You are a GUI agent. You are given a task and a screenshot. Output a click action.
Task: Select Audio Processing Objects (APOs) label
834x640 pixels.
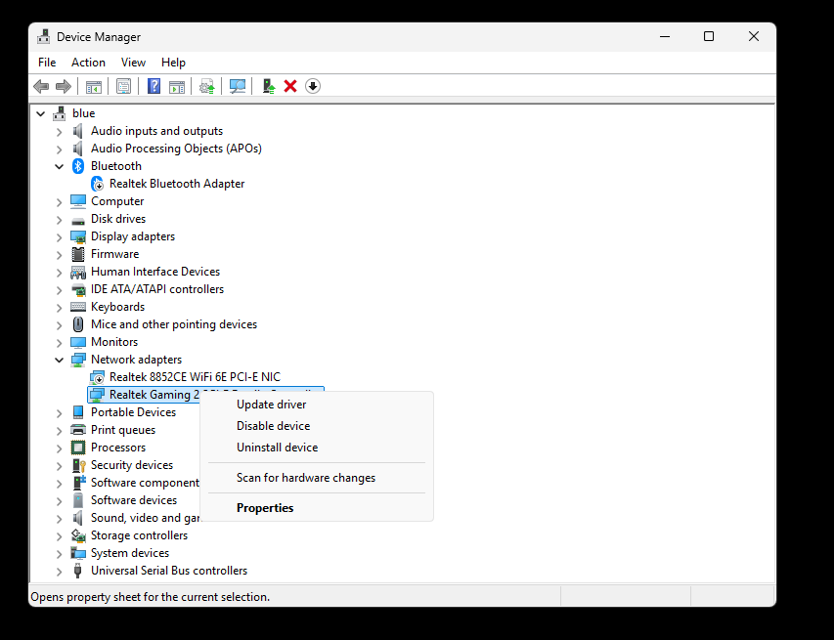176,149
